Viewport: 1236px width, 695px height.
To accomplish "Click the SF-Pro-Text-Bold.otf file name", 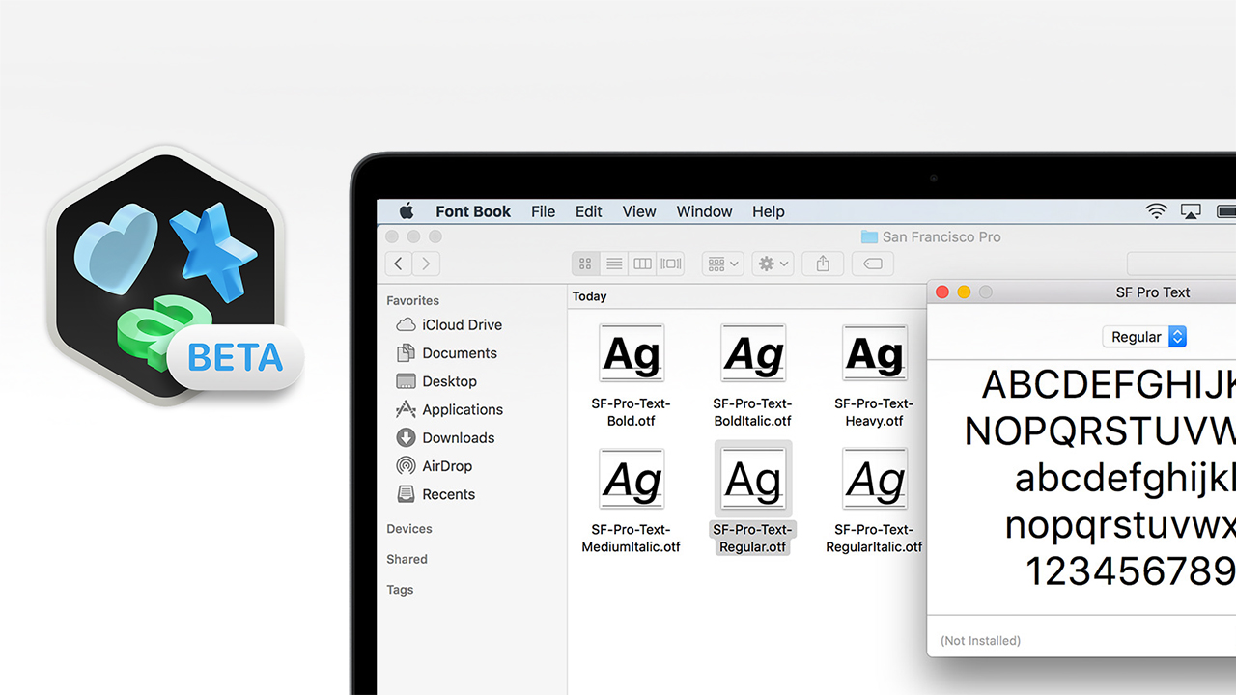I will (x=632, y=412).
